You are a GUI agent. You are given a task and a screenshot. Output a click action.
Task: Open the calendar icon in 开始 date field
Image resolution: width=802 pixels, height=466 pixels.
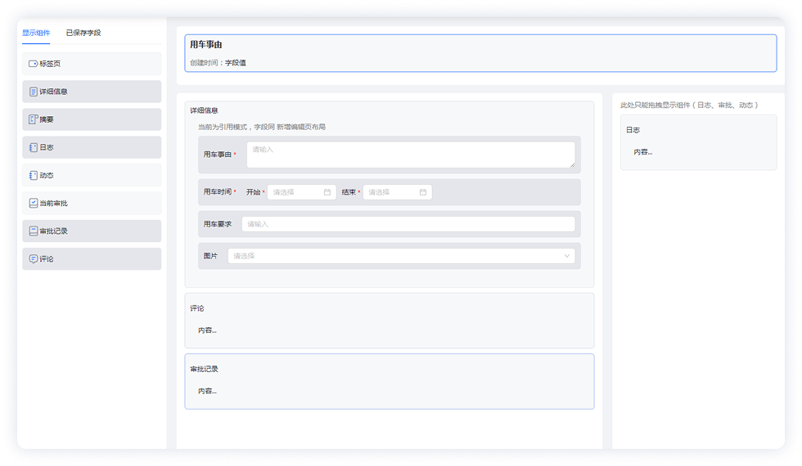[x=327, y=192]
